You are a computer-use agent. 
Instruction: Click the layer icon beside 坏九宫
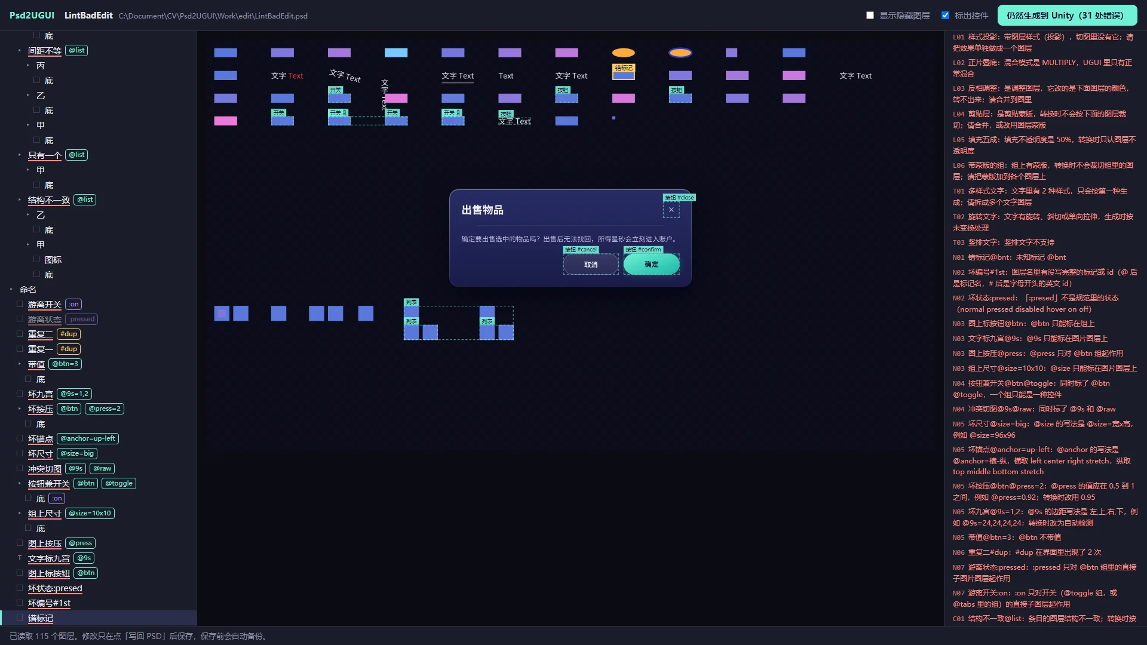coord(20,394)
